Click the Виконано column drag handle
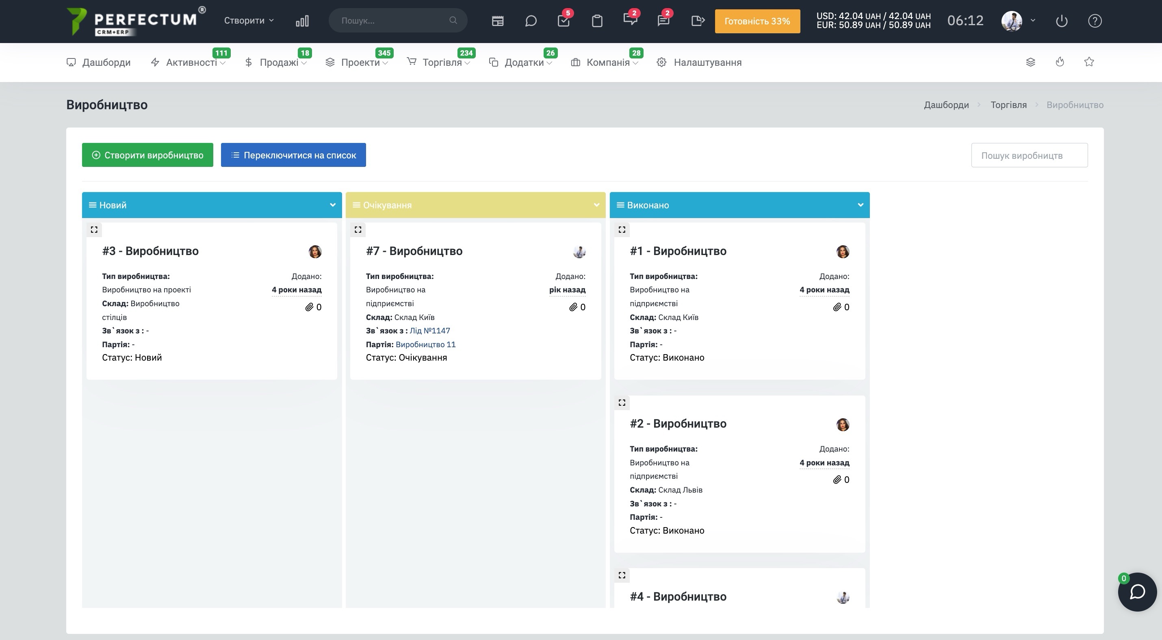The width and height of the screenshot is (1162, 640). click(x=620, y=205)
